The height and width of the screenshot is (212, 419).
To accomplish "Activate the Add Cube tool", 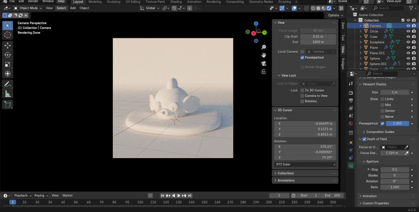I will (8, 104).
